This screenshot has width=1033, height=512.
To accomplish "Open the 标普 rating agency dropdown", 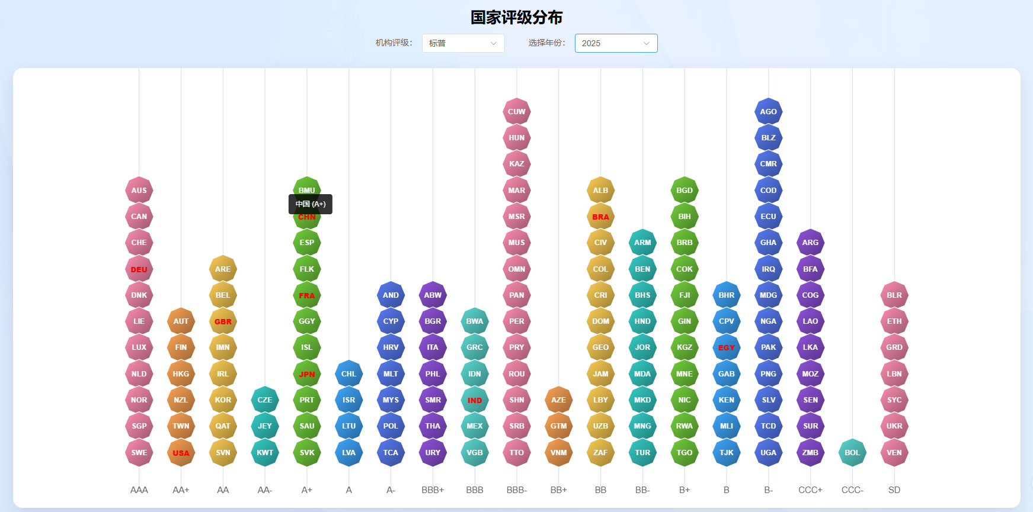I will pos(463,43).
